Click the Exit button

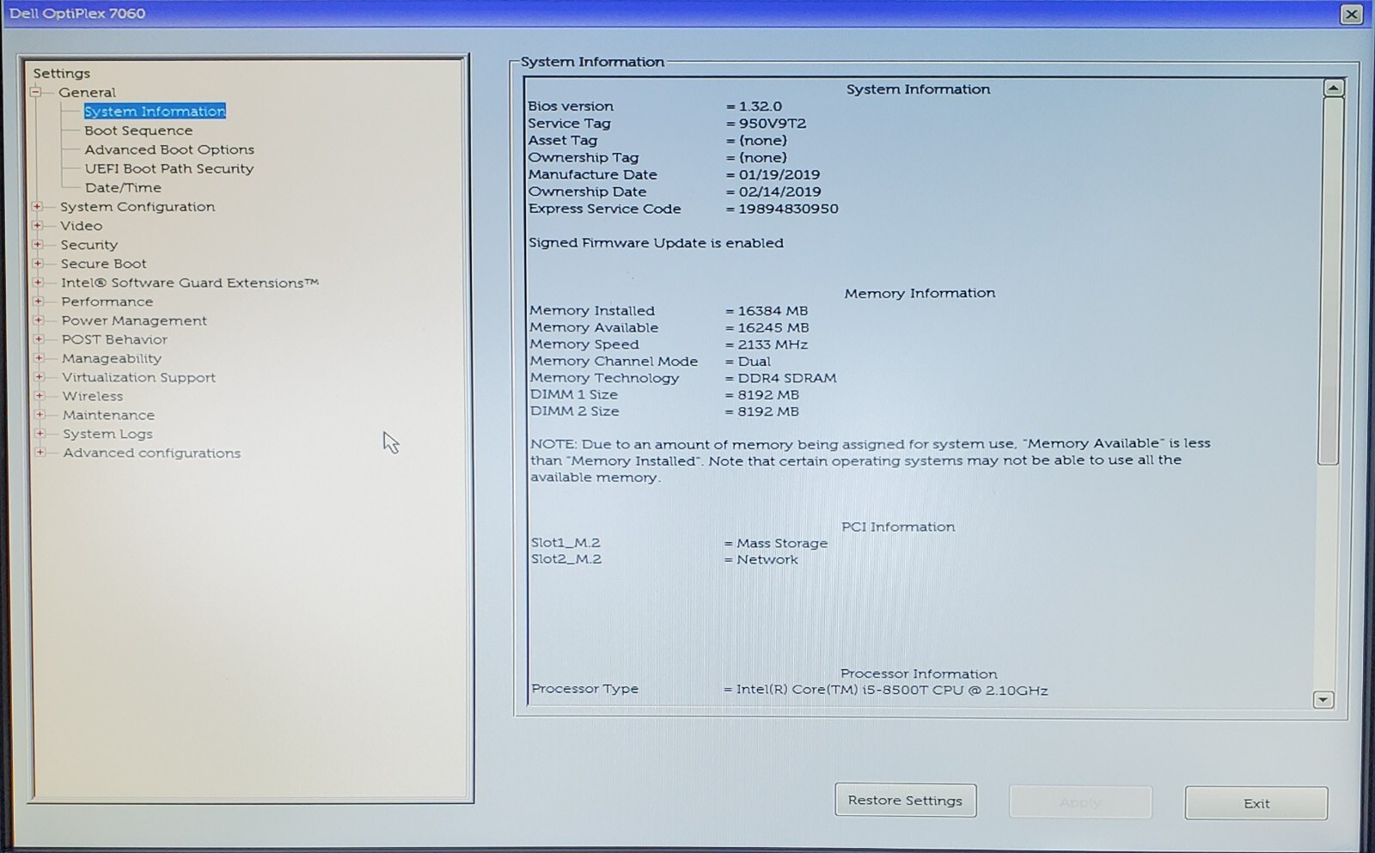point(1256,803)
